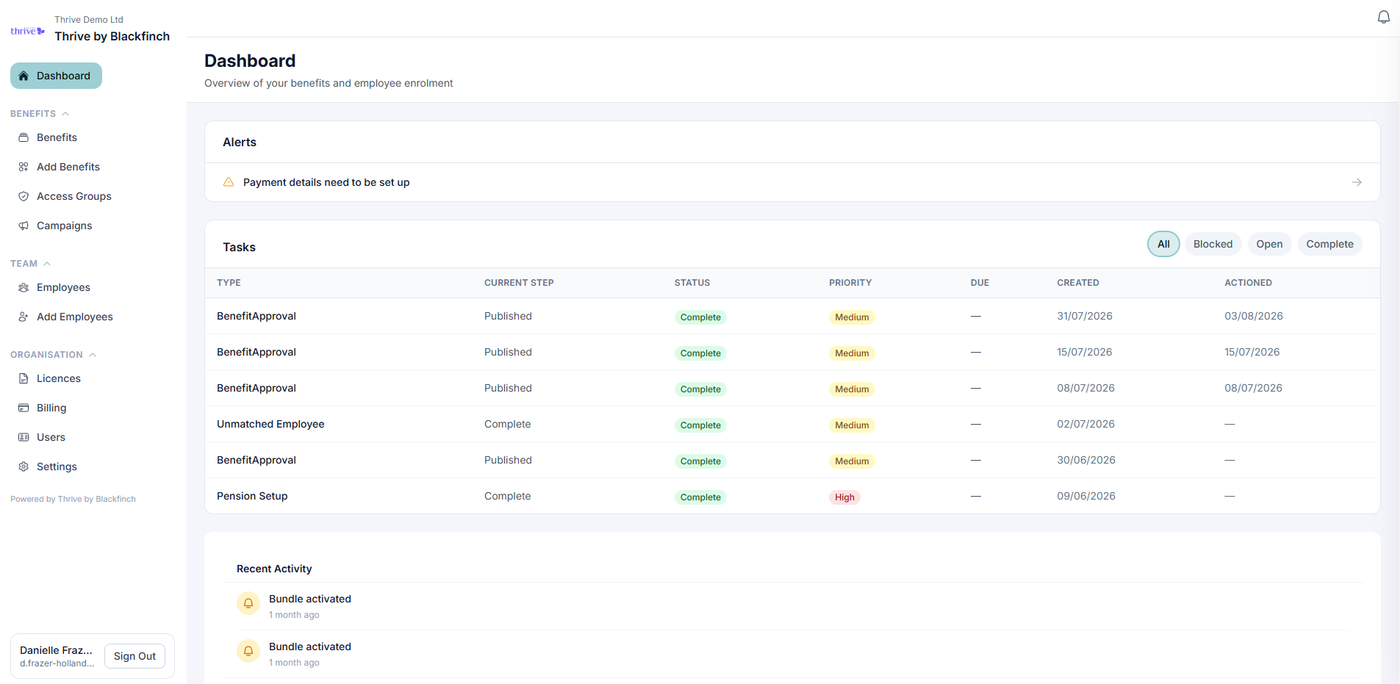Image resolution: width=1400 pixels, height=684 pixels.
Task: Open the BenefitApproval task created 08/07/2026
Action: (792, 388)
